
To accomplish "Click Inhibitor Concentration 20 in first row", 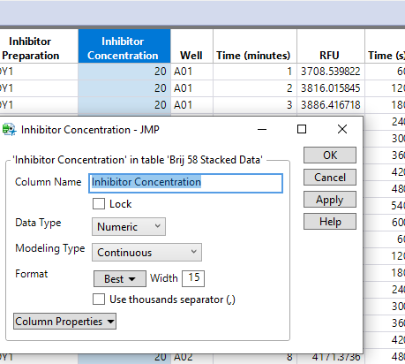I will click(124, 72).
